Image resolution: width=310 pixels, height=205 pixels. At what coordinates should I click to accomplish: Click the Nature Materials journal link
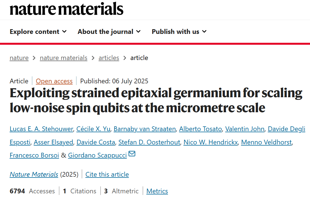click(34, 174)
